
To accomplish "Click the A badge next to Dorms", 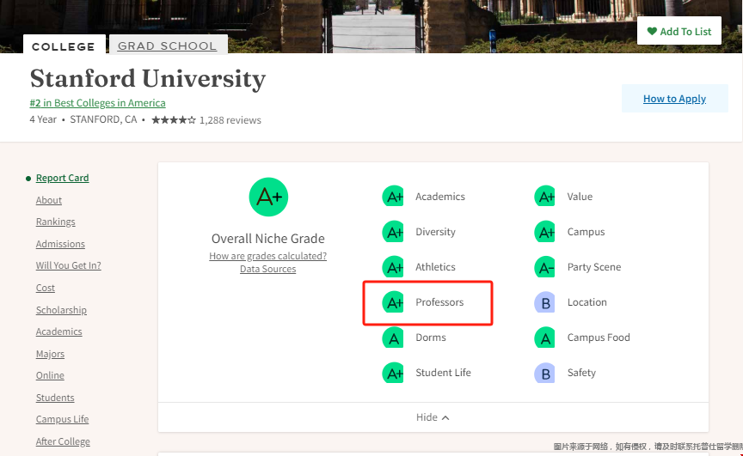I will (393, 337).
